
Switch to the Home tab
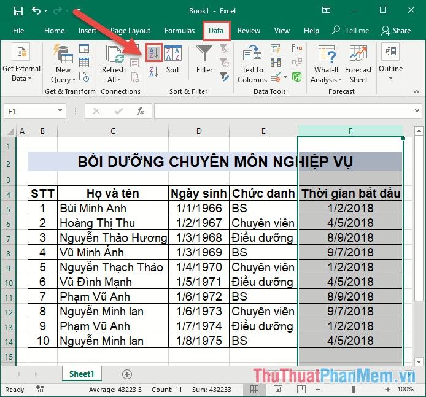pos(55,31)
